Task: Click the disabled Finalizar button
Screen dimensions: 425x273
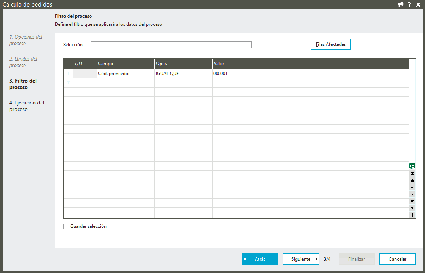Action: pyautogui.click(x=356, y=259)
